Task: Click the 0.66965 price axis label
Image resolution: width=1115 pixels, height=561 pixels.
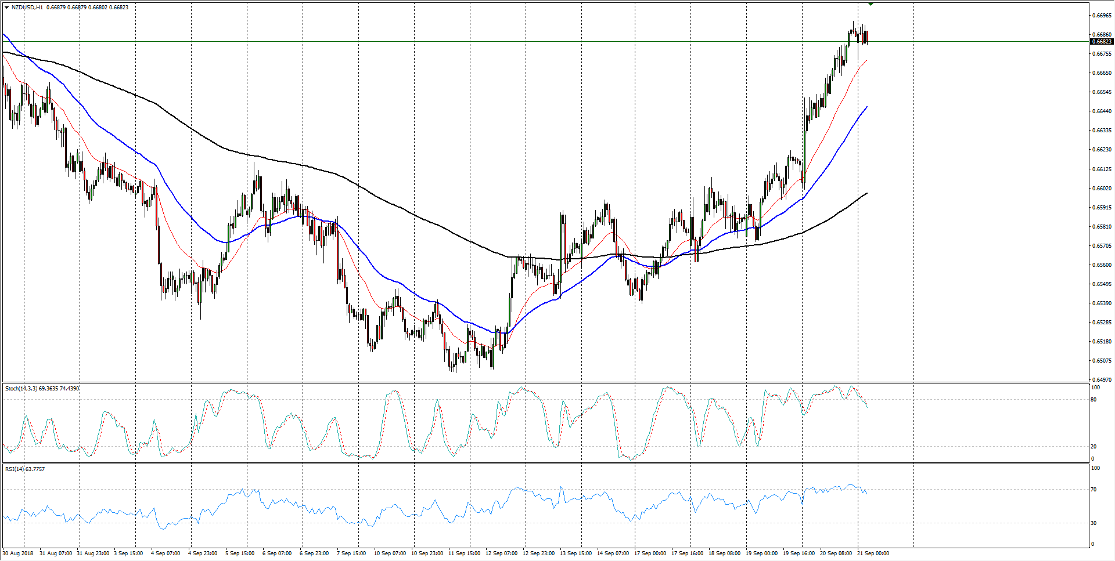Action: tap(1102, 16)
